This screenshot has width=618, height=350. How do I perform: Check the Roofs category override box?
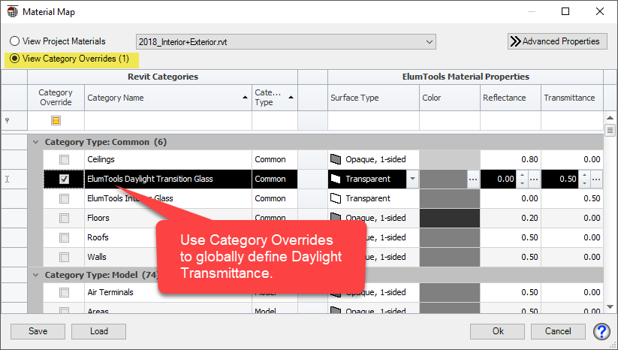pos(64,237)
